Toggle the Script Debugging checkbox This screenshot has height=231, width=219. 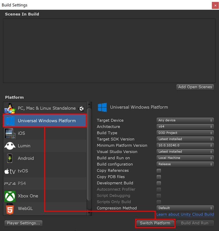coord(159,196)
